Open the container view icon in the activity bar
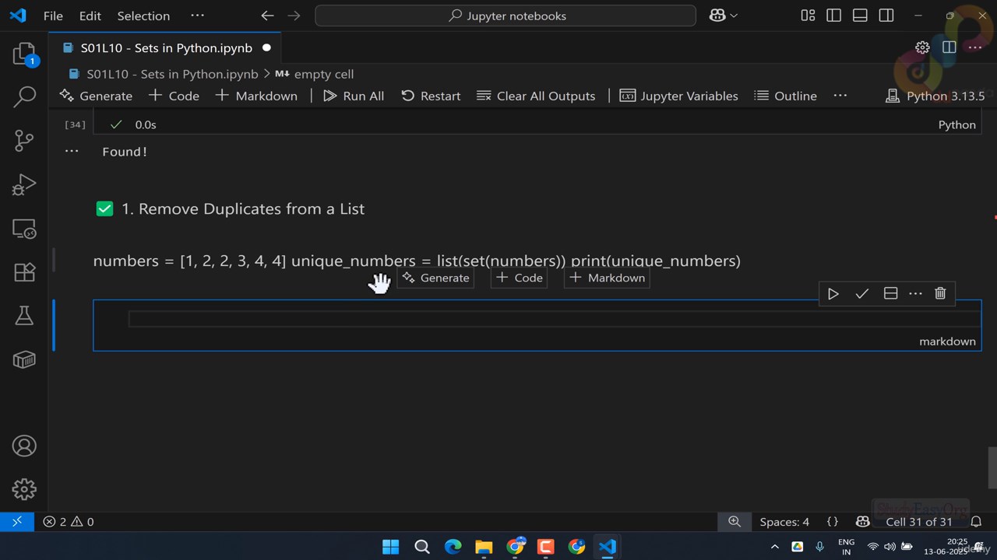Screen dimensions: 997x560 click(24, 359)
